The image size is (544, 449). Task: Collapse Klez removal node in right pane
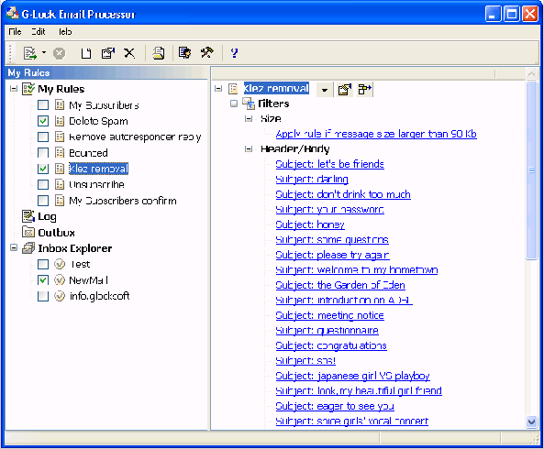click(x=218, y=89)
